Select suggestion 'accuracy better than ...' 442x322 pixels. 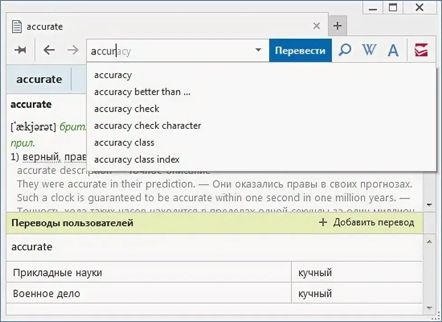coord(142,92)
